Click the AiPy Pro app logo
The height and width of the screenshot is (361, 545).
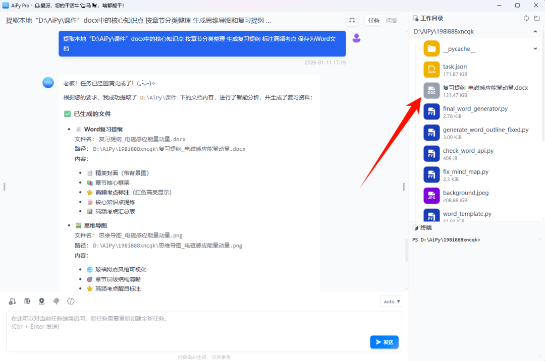[x=6, y=5]
